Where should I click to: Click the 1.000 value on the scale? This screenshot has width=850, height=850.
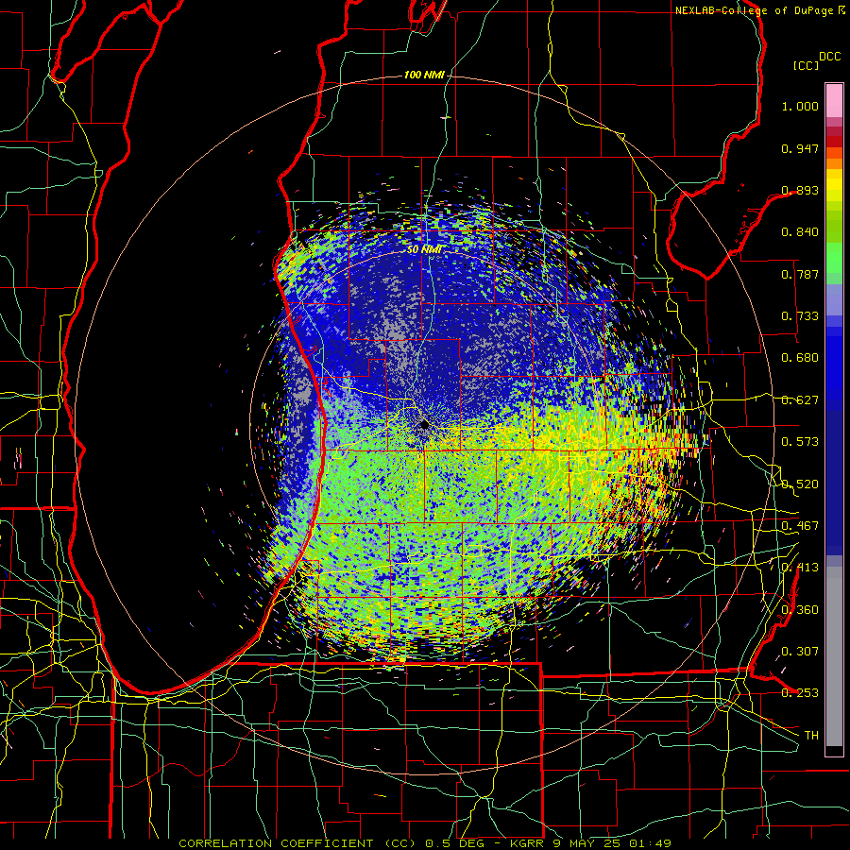point(800,106)
